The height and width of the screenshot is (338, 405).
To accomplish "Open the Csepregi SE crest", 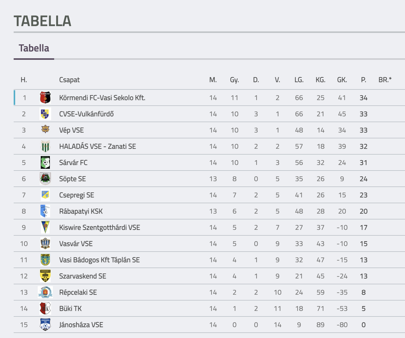I will point(45,195).
